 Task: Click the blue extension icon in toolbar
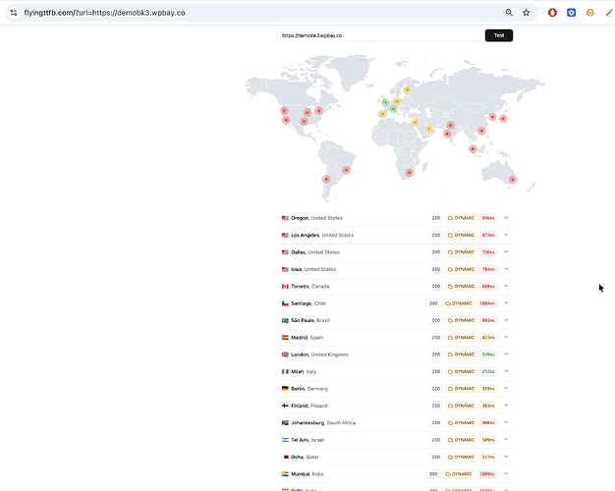point(571,13)
